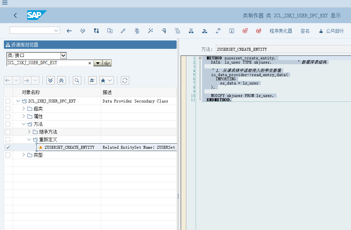Click the test/execute tool icon
351x230 pixels.
(164, 31)
